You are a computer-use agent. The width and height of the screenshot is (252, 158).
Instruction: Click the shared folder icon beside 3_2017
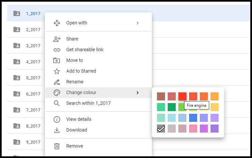[17, 46]
